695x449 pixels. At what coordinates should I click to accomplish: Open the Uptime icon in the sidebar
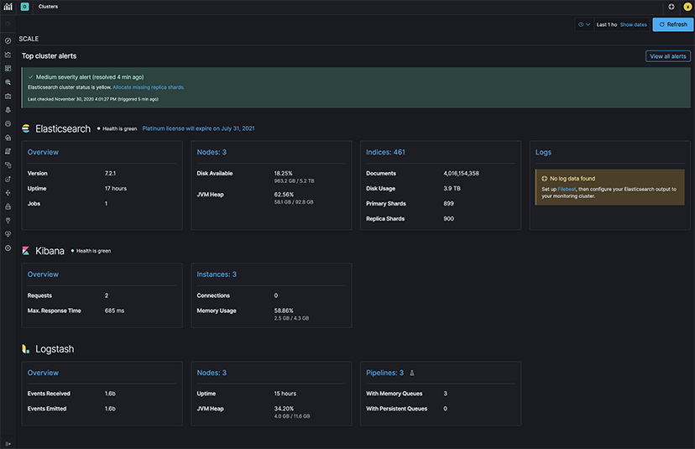(x=8, y=179)
